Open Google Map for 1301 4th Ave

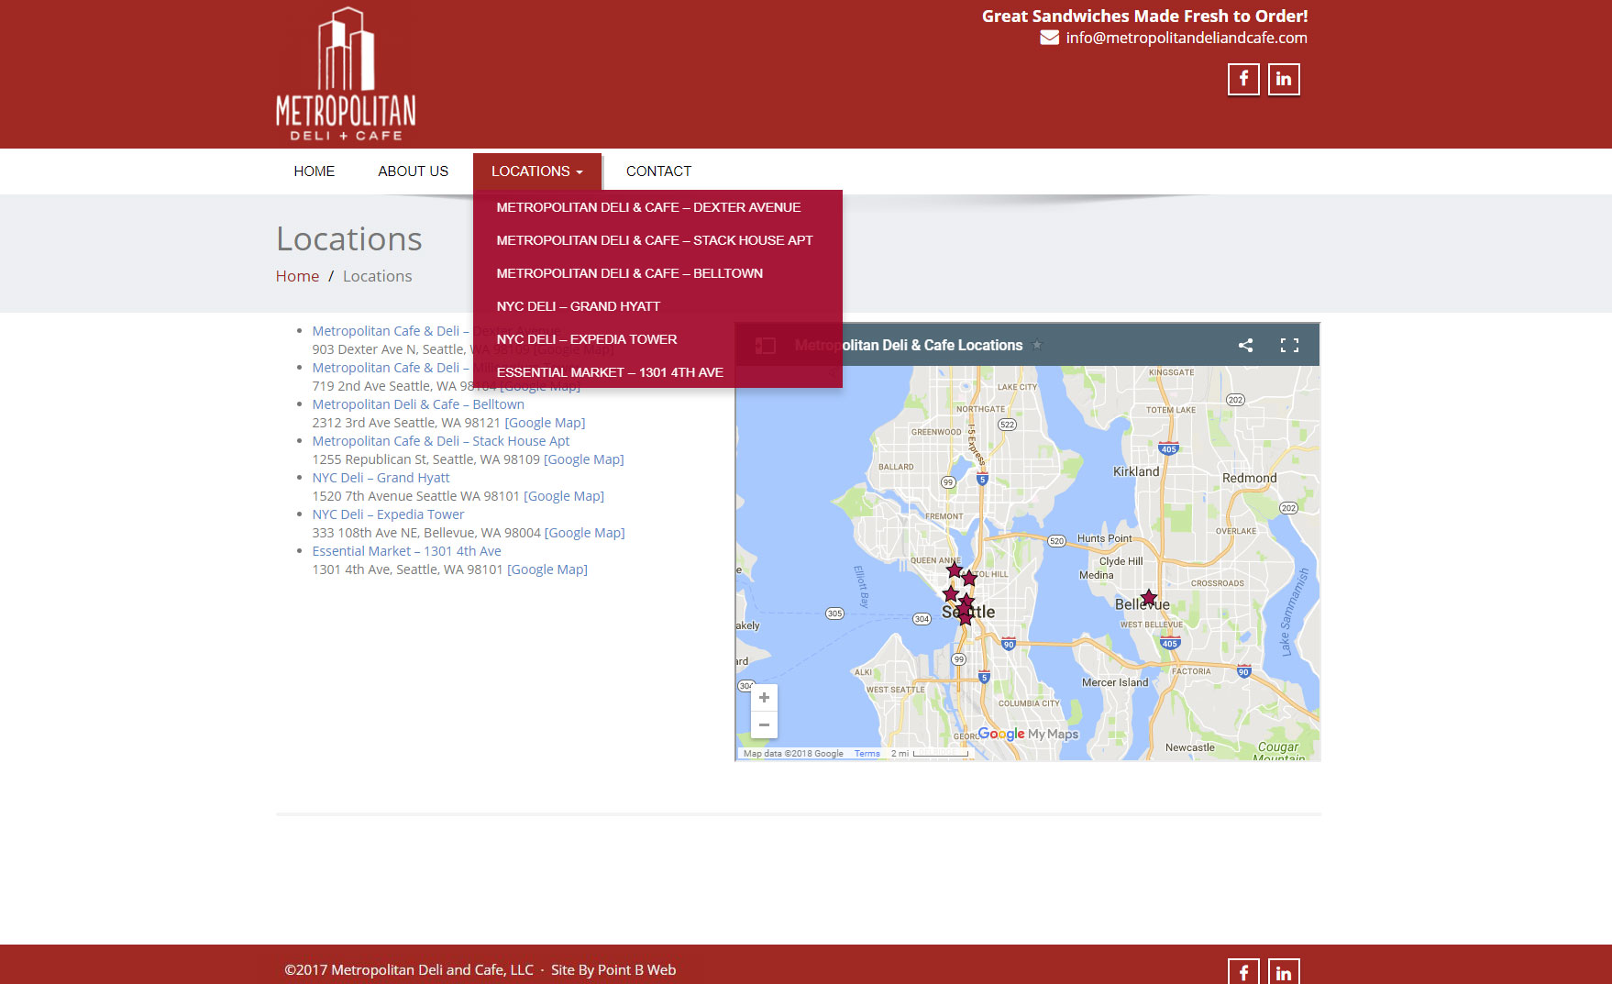547,569
